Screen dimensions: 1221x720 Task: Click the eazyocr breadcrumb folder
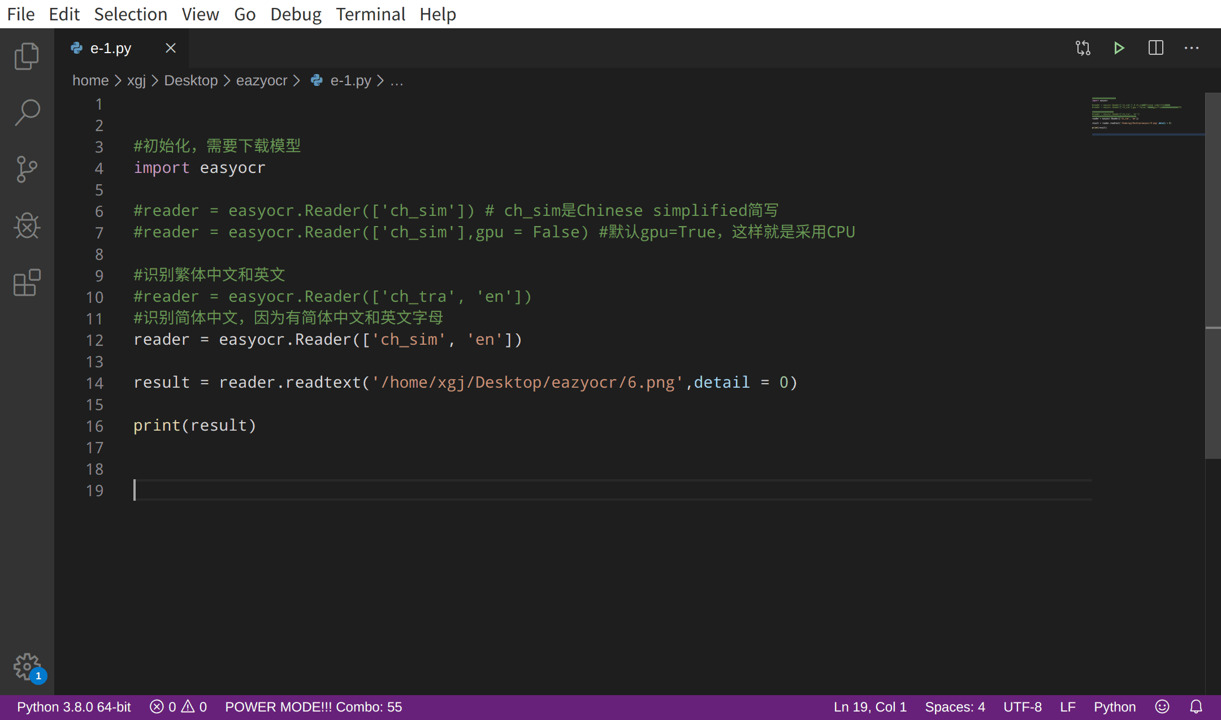(x=261, y=81)
